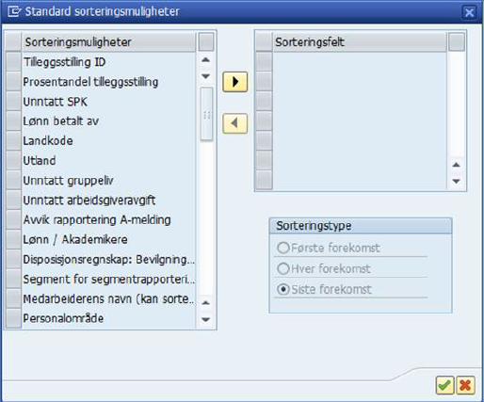
Task: Click the up arrow at bottom of Sorteringsmuligheter scrollbar
Action: (x=206, y=303)
